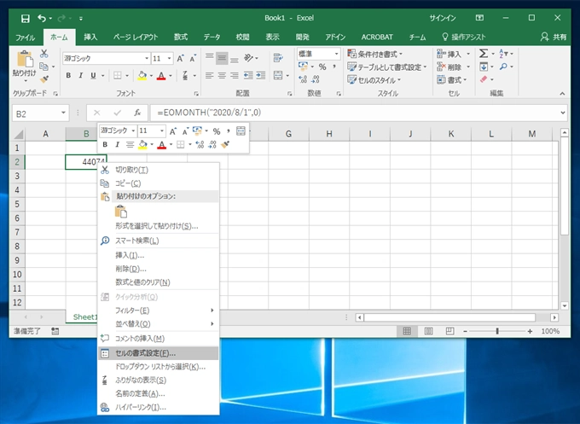Click the Page Layout view status icon
580x424 pixels.
pyautogui.click(x=428, y=331)
